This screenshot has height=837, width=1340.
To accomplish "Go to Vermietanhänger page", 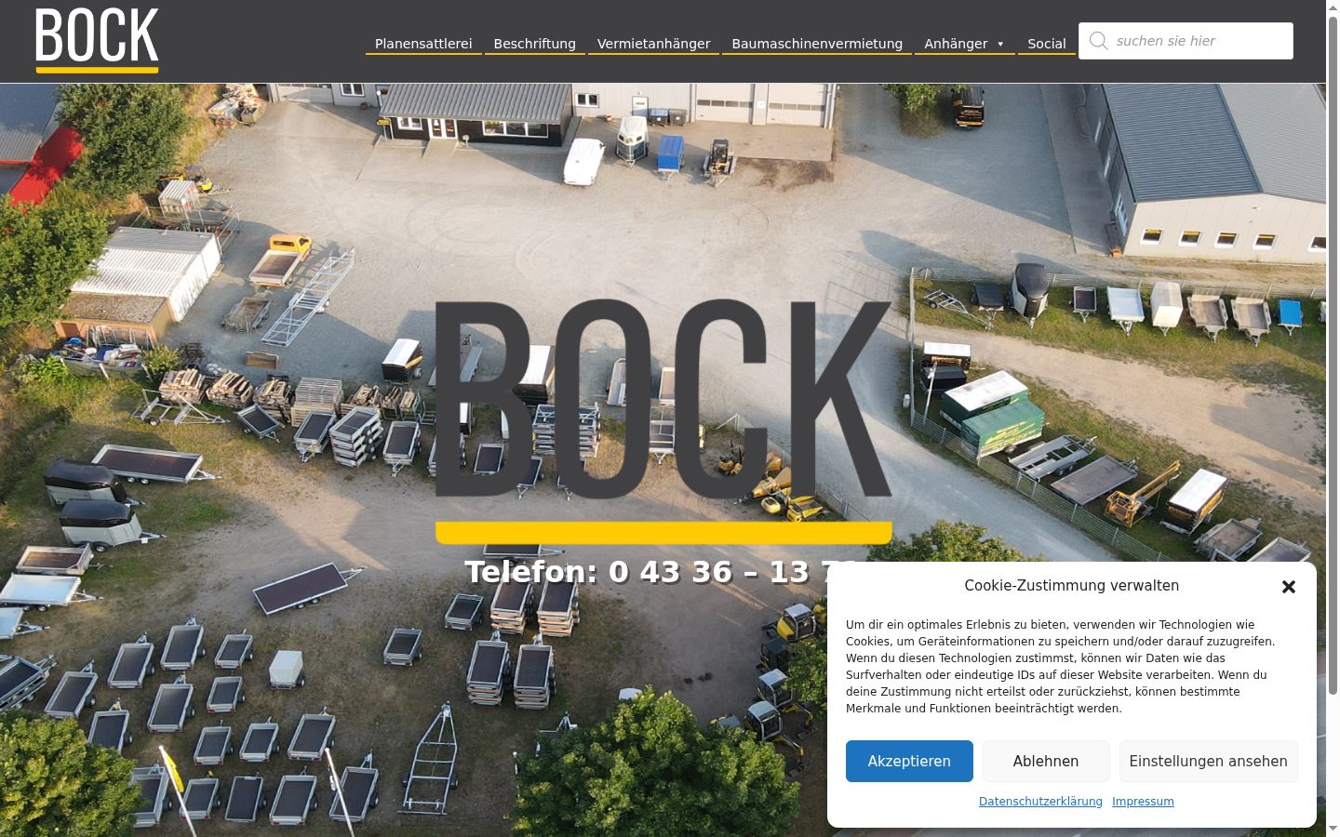I will coord(653,44).
